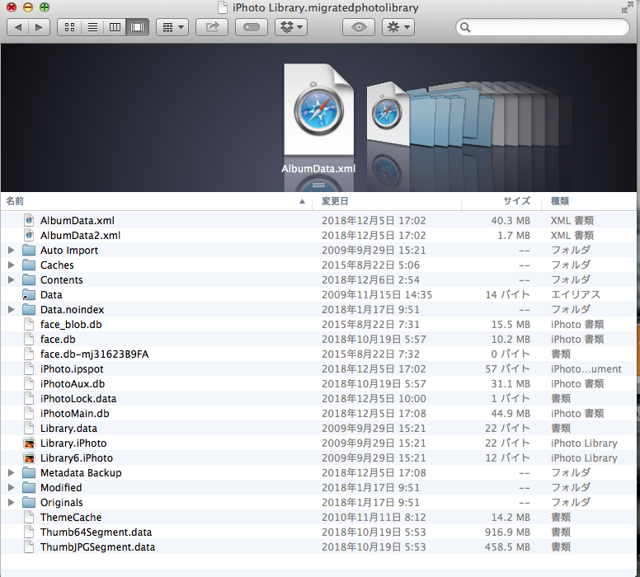Viewport: 640px width, 577px height.
Task: Click the Data alias folder icon
Action: pos(29,294)
